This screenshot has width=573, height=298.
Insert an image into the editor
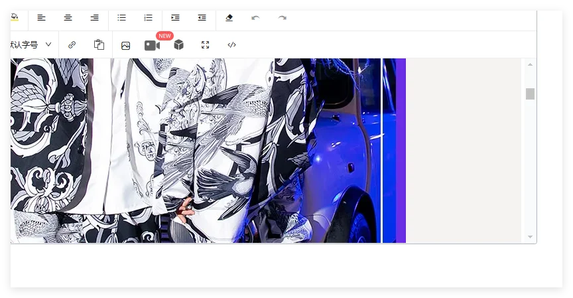pyautogui.click(x=126, y=45)
